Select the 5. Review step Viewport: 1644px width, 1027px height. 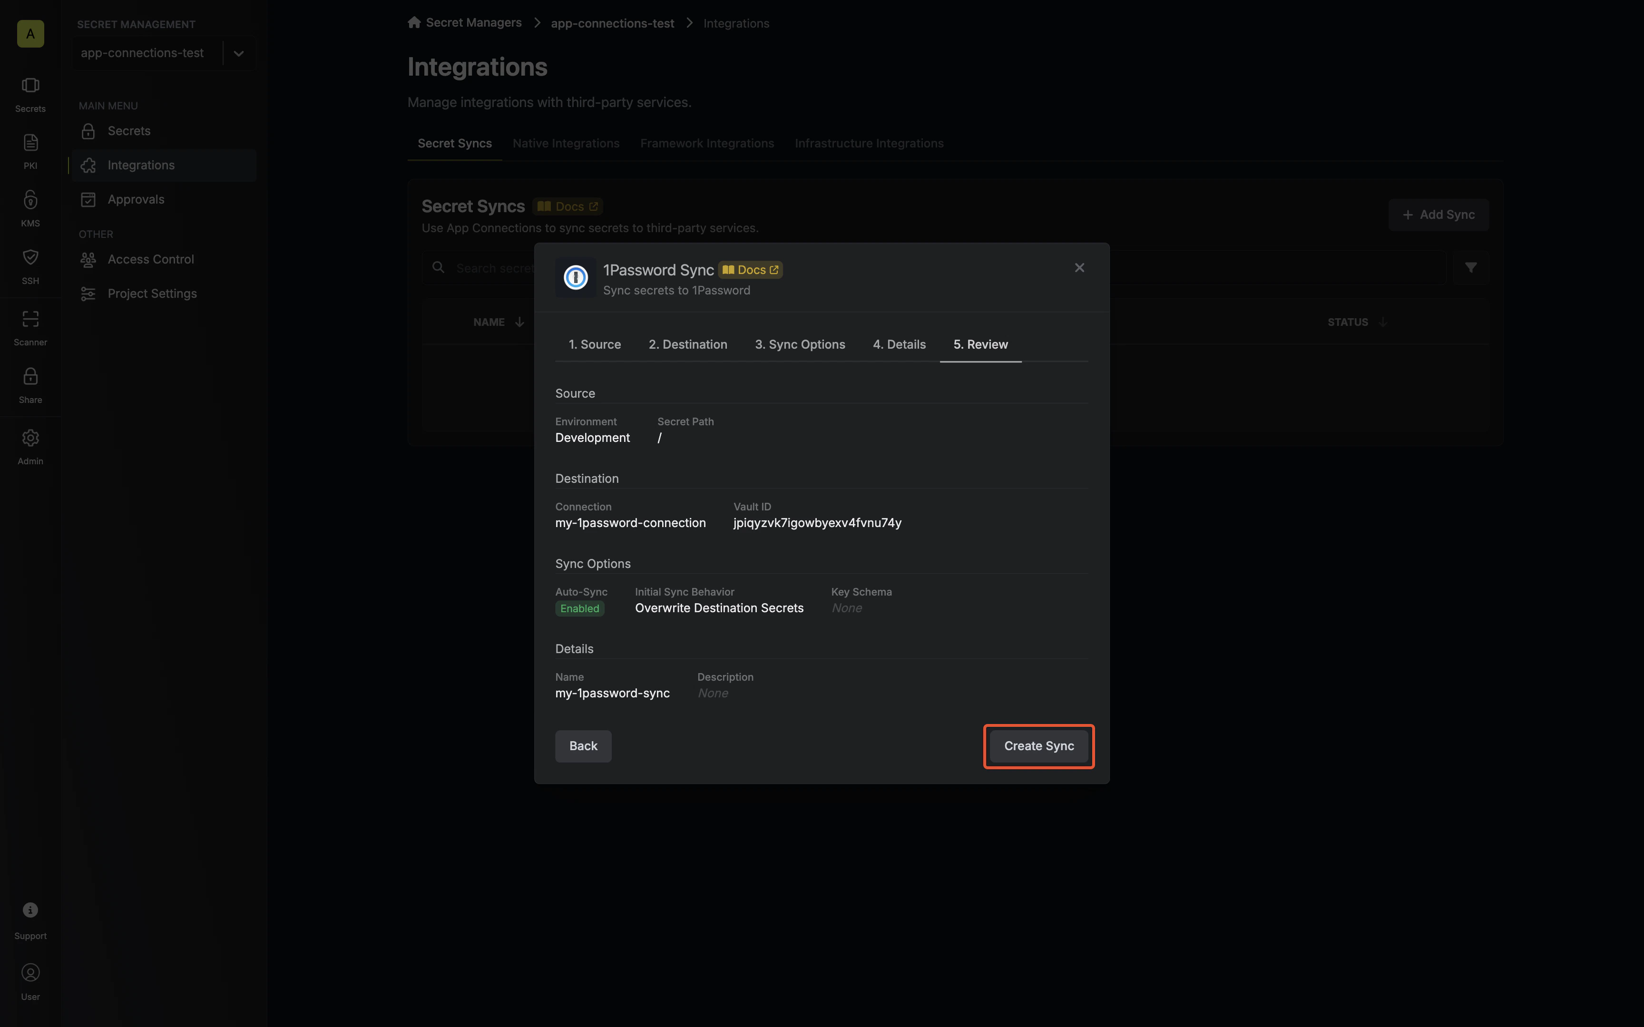[x=980, y=344]
